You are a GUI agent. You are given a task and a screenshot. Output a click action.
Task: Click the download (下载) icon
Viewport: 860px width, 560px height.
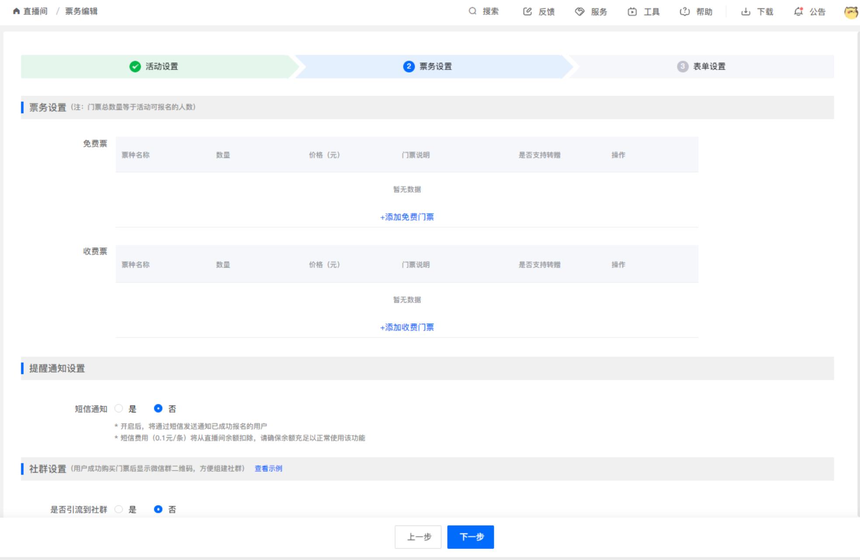click(x=746, y=12)
